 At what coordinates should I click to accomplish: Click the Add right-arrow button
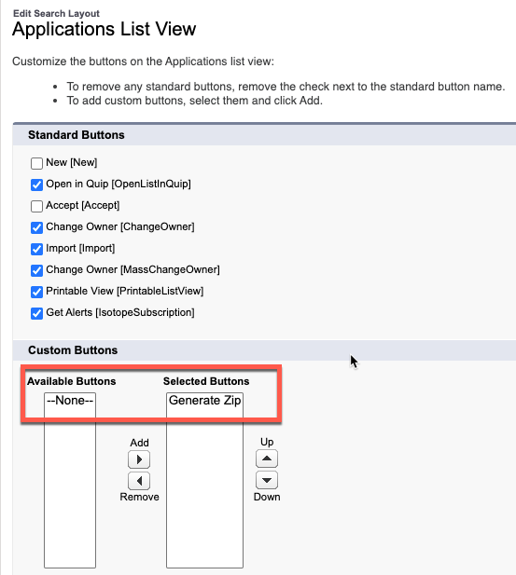(x=139, y=459)
